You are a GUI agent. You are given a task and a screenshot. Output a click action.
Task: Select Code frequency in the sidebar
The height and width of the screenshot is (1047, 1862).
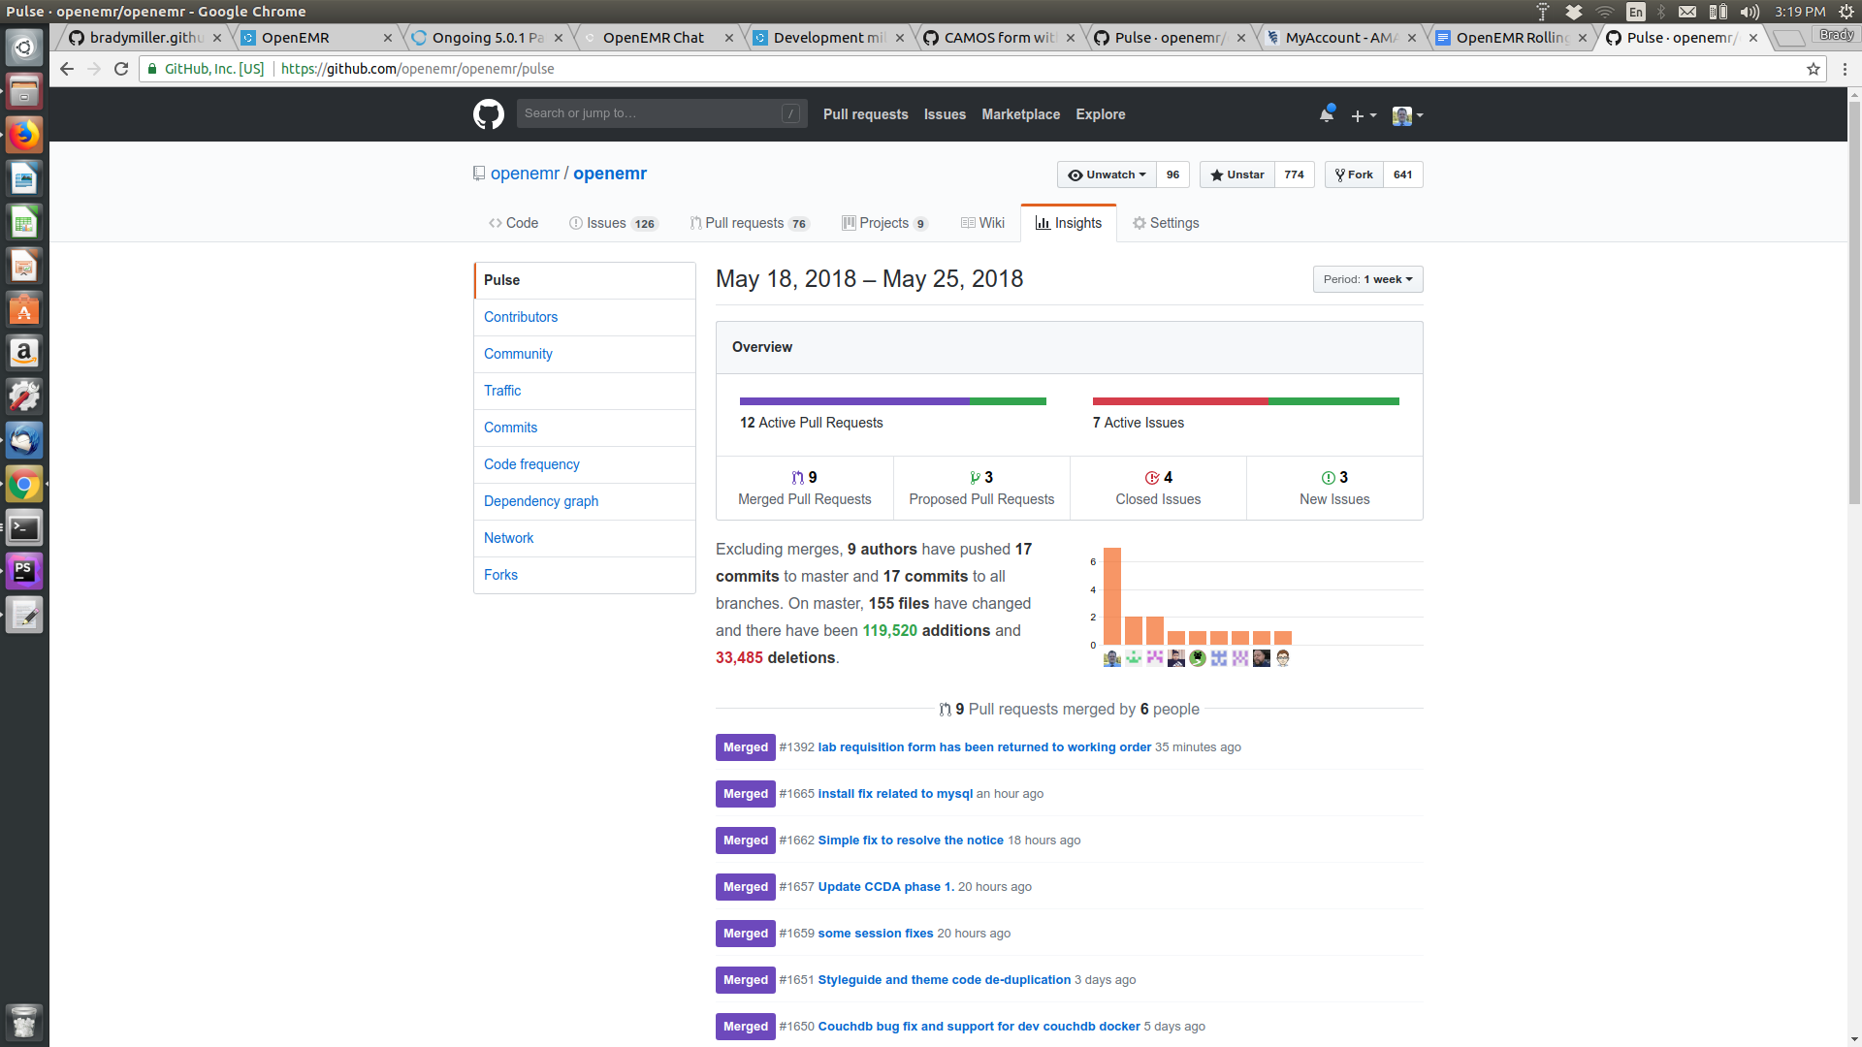(x=585, y=464)
